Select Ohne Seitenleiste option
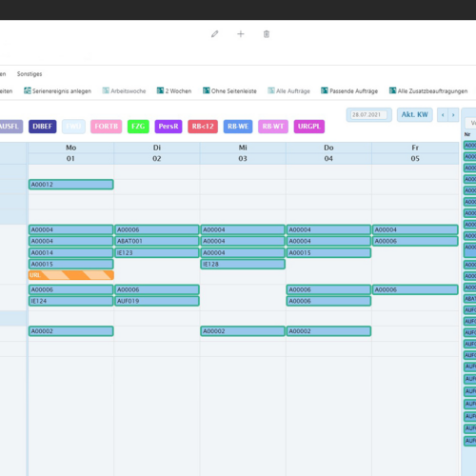 click(x=229, y=91)
